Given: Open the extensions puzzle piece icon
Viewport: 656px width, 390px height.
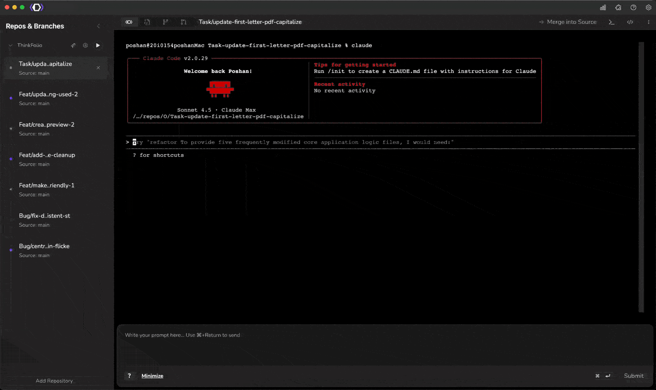Looking at the screenshot, I should point(618,8).
